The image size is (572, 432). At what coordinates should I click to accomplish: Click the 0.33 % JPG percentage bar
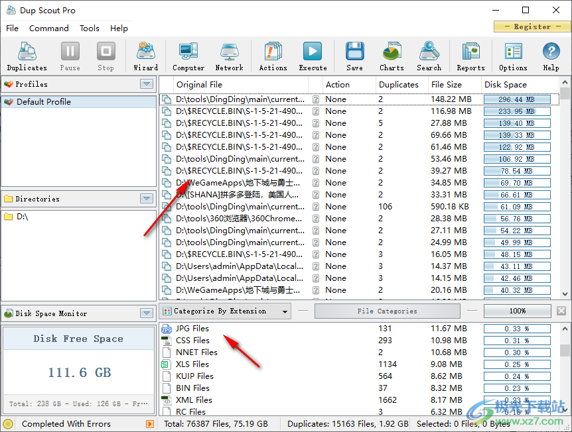[x=517, y=329]
